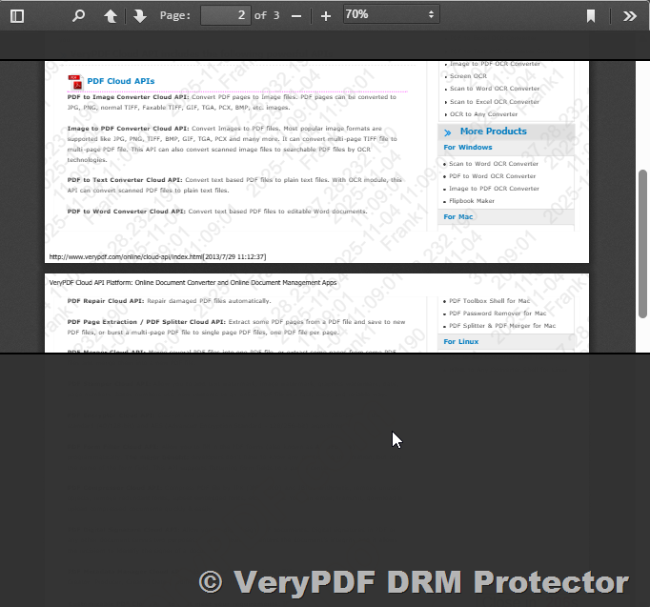The image size is (650, 607).
Task: Open the find in document search
Action: tap(79, 15)
